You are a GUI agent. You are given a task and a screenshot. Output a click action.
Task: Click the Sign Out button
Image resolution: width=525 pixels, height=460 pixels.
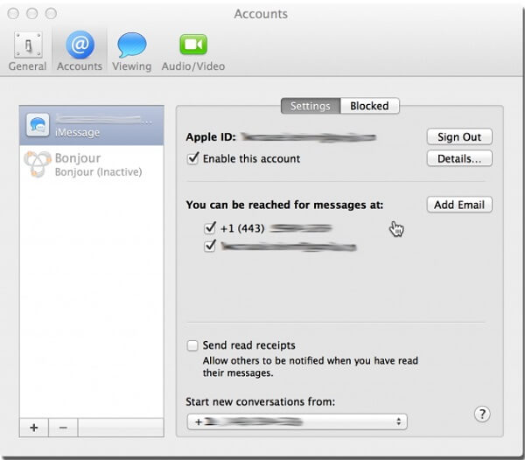coord(459,137)
